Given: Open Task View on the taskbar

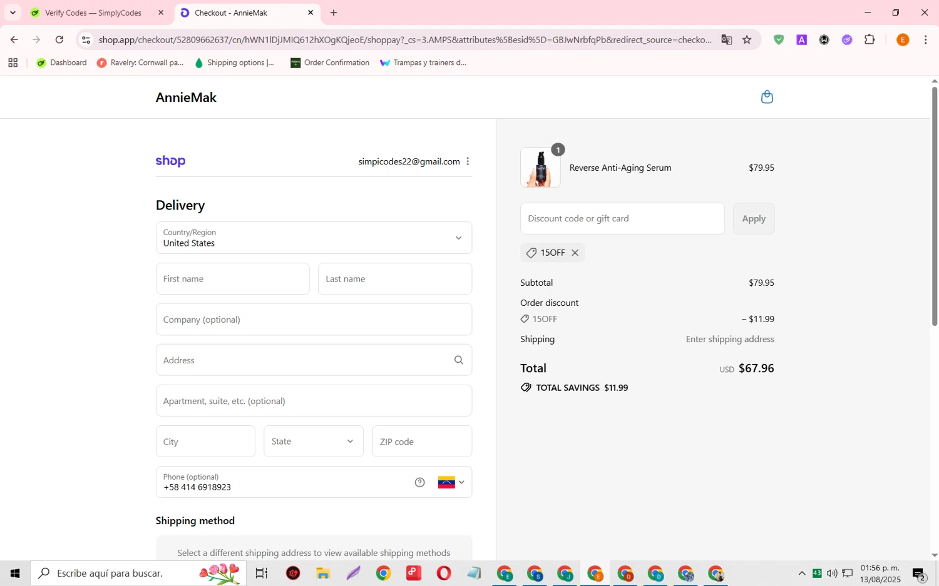Looking at the screenshot, I should [262, 573].
